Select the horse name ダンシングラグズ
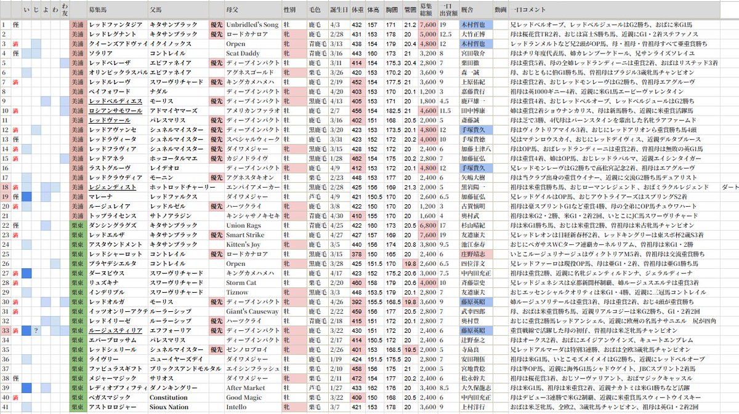 (x=113, y=225)
